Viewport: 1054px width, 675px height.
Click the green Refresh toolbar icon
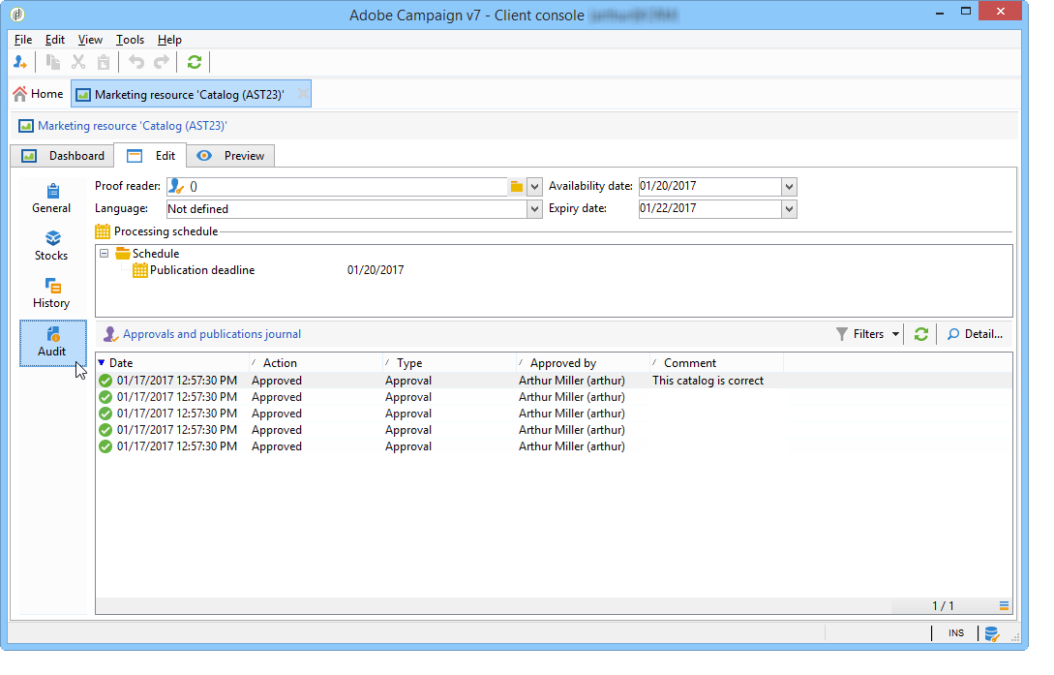(195, 63)
